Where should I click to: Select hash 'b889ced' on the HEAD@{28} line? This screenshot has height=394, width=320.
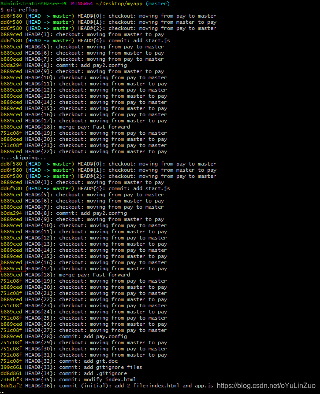(11, 336)
